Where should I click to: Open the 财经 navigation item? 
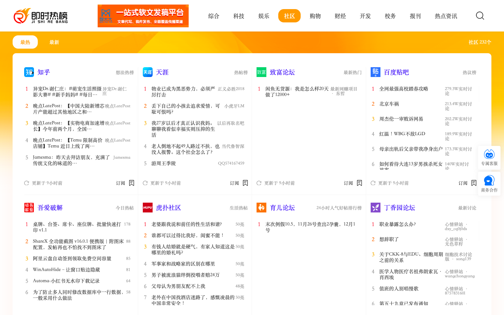tap(340, 16)
